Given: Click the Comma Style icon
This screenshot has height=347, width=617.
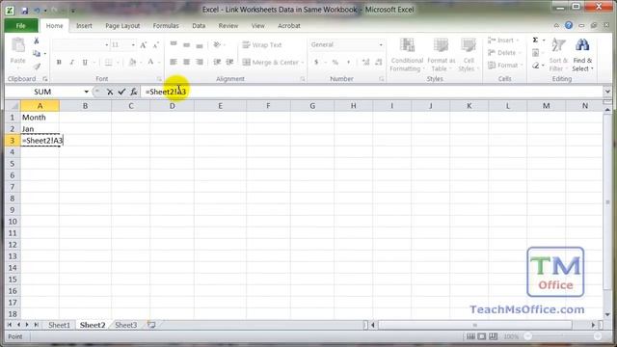Looking at the screenshot, I should pos(348,62).
